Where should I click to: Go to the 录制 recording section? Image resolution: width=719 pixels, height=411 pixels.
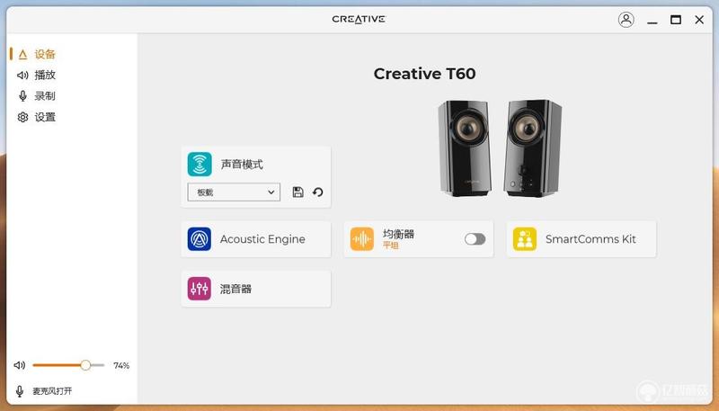pos(36,96)
